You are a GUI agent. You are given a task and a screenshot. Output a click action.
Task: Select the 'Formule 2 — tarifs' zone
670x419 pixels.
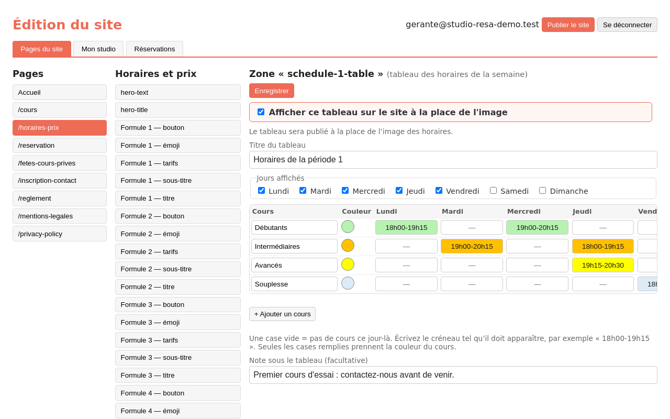178,251
